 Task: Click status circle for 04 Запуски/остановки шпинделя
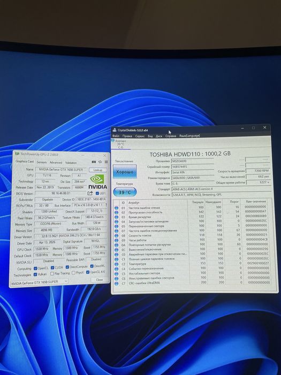116,222
